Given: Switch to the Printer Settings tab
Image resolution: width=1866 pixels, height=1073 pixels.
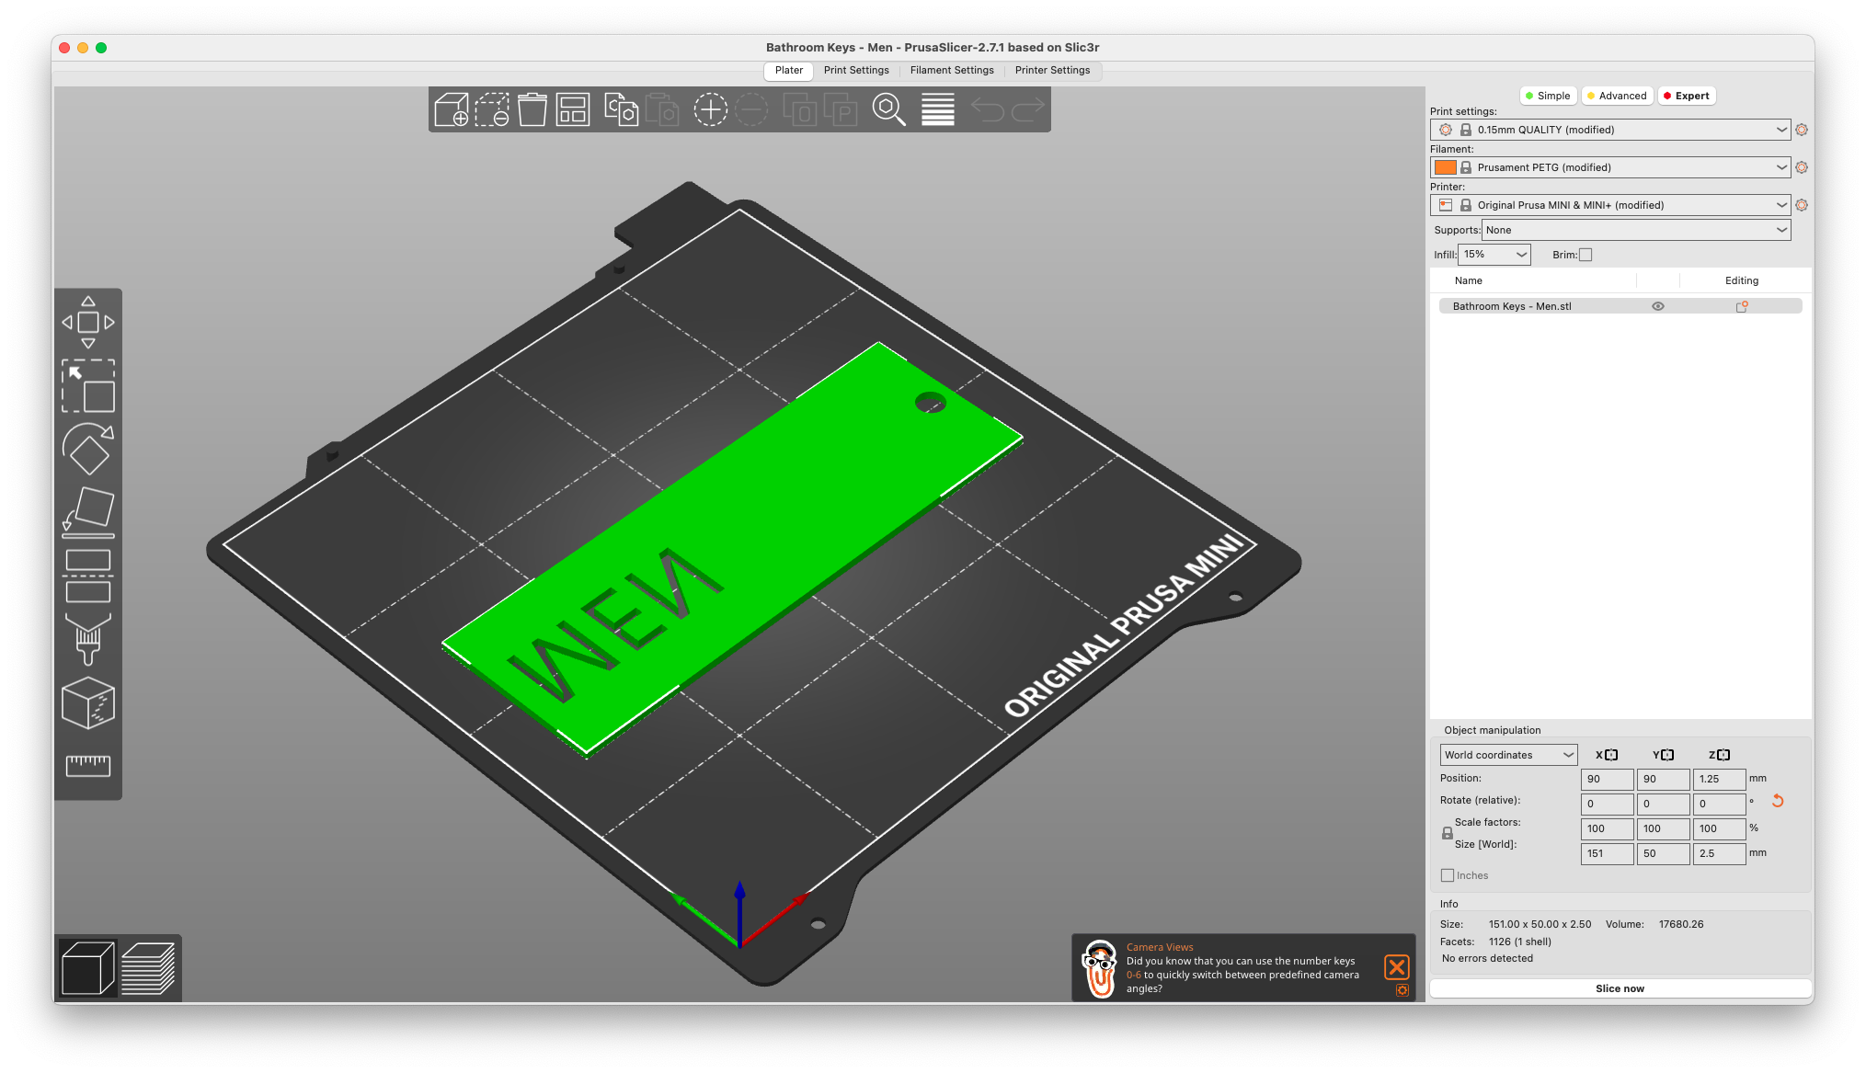Looking at the screenshot, I should click(x=1052, y=70).
